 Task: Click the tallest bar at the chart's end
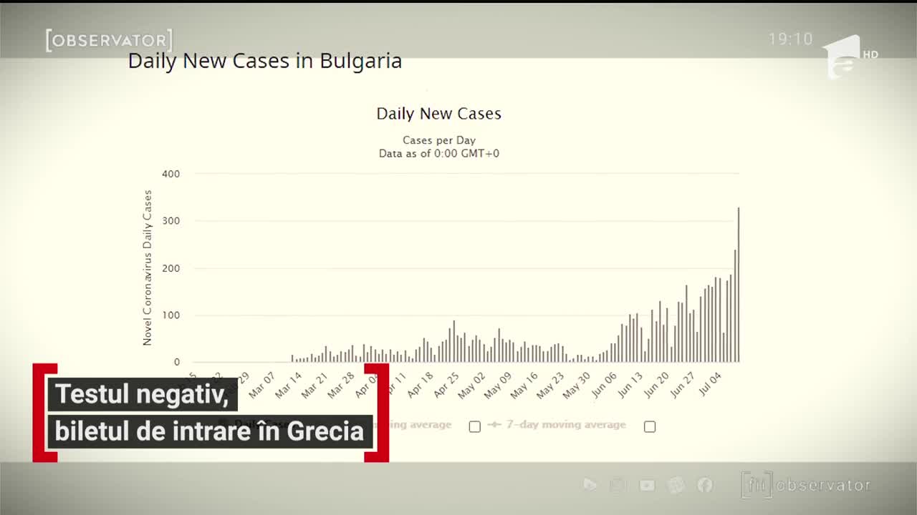coord(739,285)
